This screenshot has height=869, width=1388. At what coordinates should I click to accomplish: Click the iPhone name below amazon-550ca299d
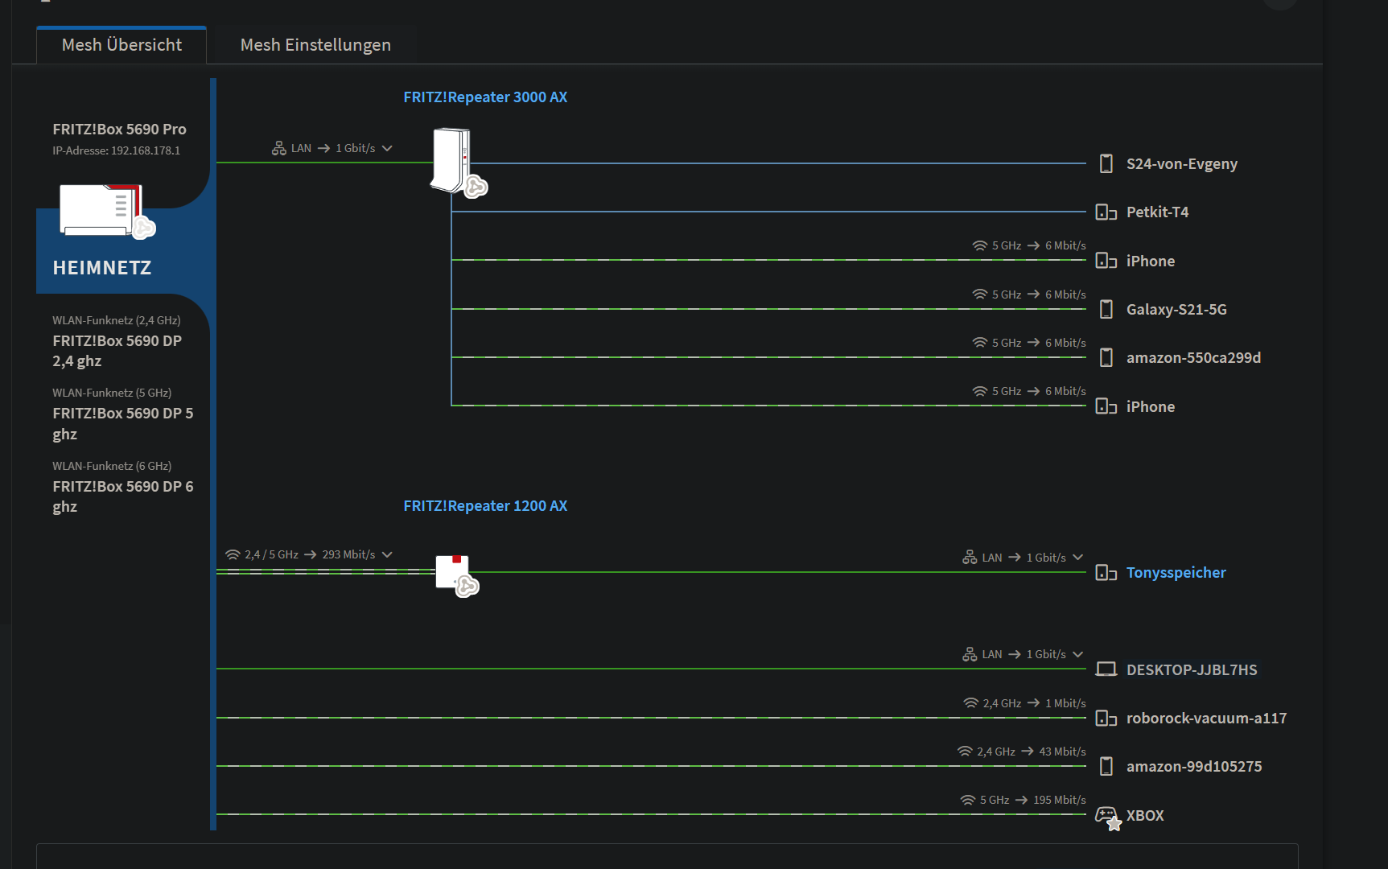1151,406
